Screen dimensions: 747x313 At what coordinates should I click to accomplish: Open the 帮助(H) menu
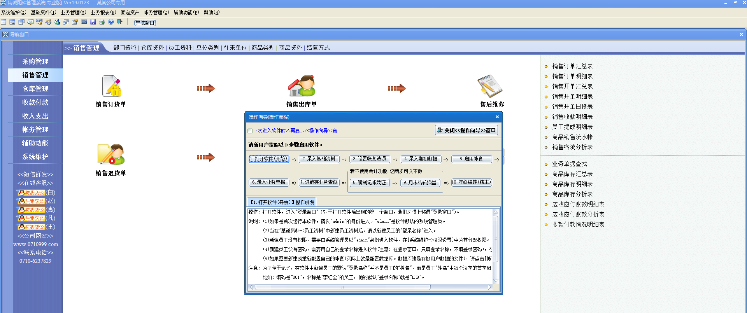(x=212, y=12)
